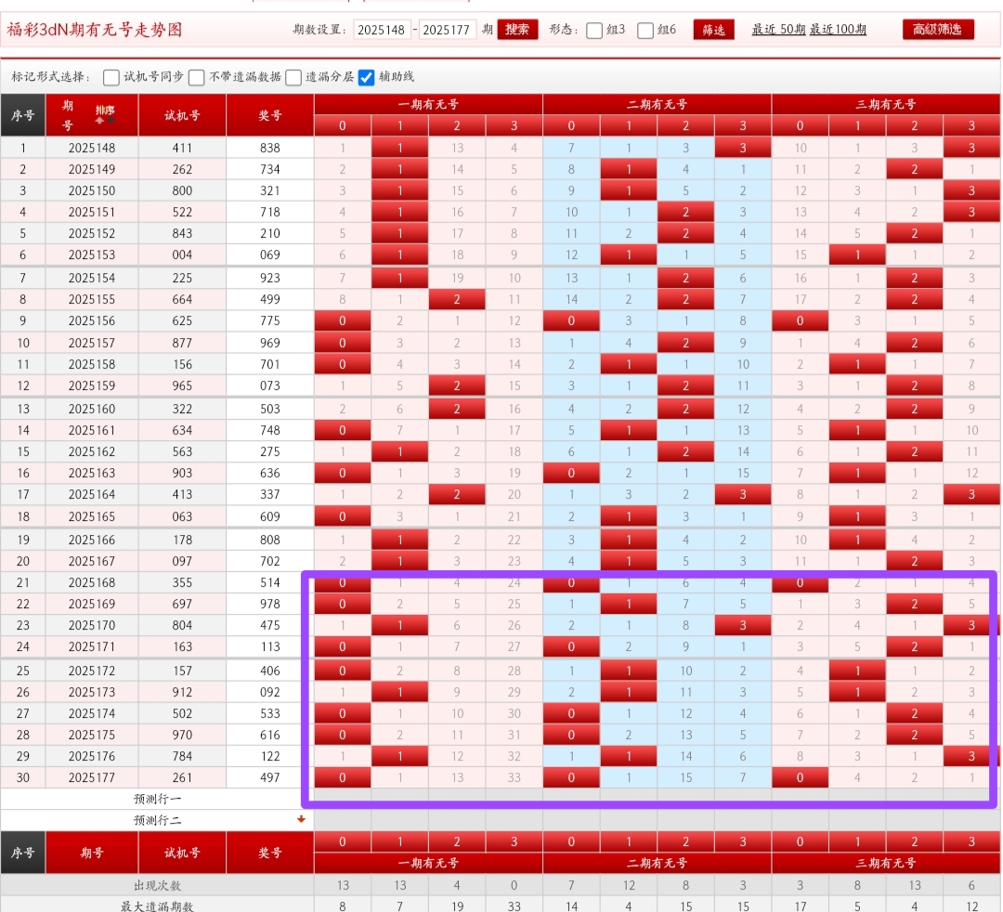Click 预测行一 row label
Image resolution: width=1003 pixels, height=912 pixels.
(157, 800)
